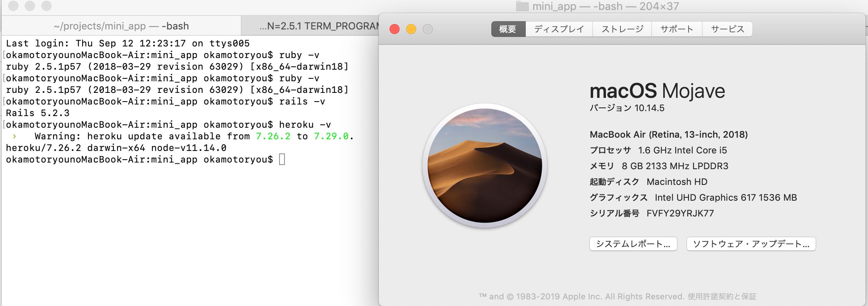The width and height of the screenshot is (868, 306).
Task: Click the ソフトウェア・アップデート... button
Action: pyautogui.click(x=751, y=244)
